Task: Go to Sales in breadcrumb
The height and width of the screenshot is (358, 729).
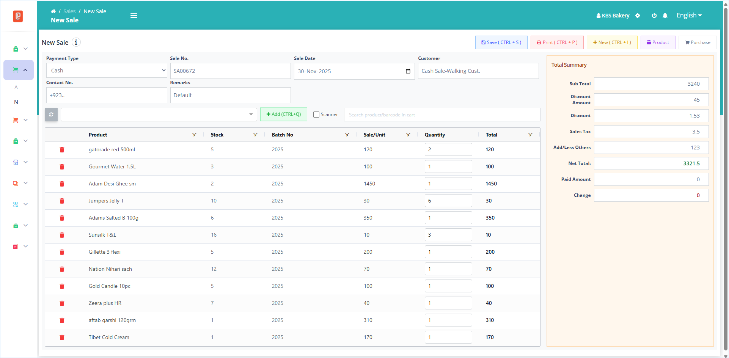Action: click(69, 11)
